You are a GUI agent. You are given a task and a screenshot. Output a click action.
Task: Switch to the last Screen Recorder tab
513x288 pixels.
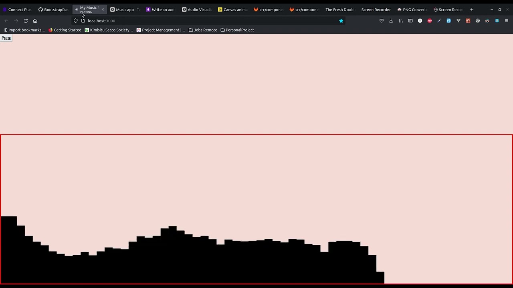point(448,10)
